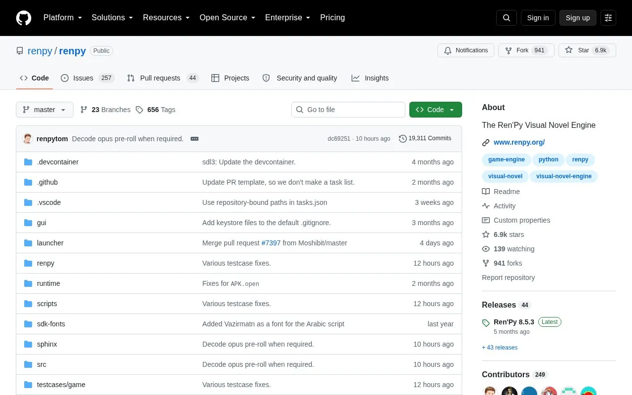Viewport: 632px width, 395px height.
Task: Switch to the Pull requests tab
Action: pos(163,78)
